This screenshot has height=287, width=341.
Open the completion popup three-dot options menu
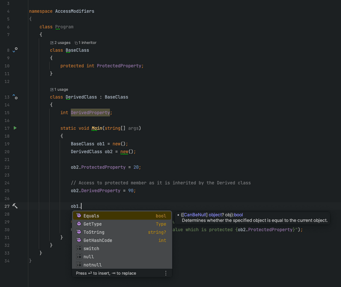(x=166, y=273)
